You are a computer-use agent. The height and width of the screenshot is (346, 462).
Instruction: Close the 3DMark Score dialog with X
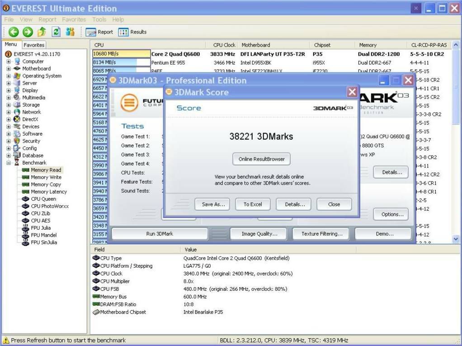352,92
